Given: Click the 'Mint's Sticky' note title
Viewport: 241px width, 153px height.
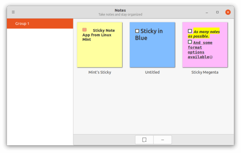Looking at the screenshot, I should pos(100,72).
